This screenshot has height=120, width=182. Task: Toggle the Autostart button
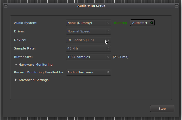coord(142,23)
